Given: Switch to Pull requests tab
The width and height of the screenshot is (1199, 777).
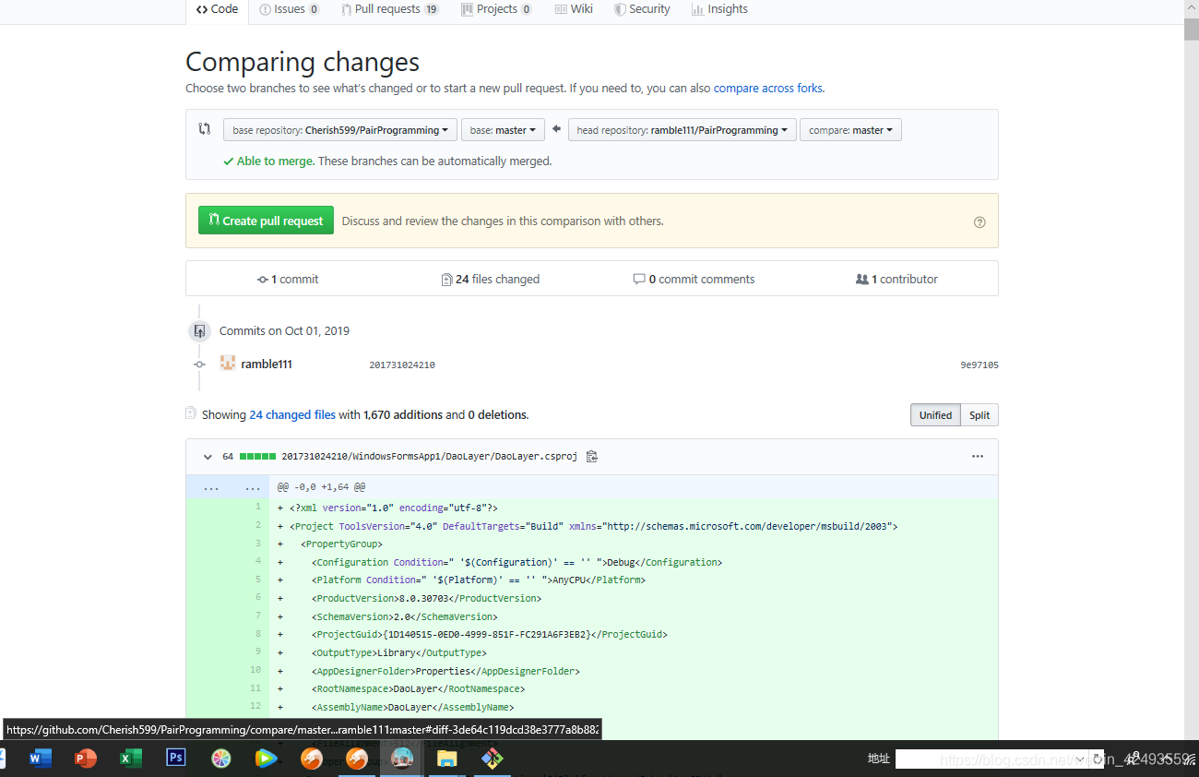Looking at the screenshot, I should click(x=390, y=9).
